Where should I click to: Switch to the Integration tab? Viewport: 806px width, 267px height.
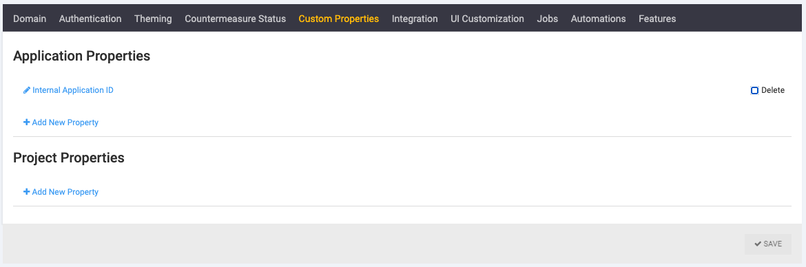(x=414, y=19)
